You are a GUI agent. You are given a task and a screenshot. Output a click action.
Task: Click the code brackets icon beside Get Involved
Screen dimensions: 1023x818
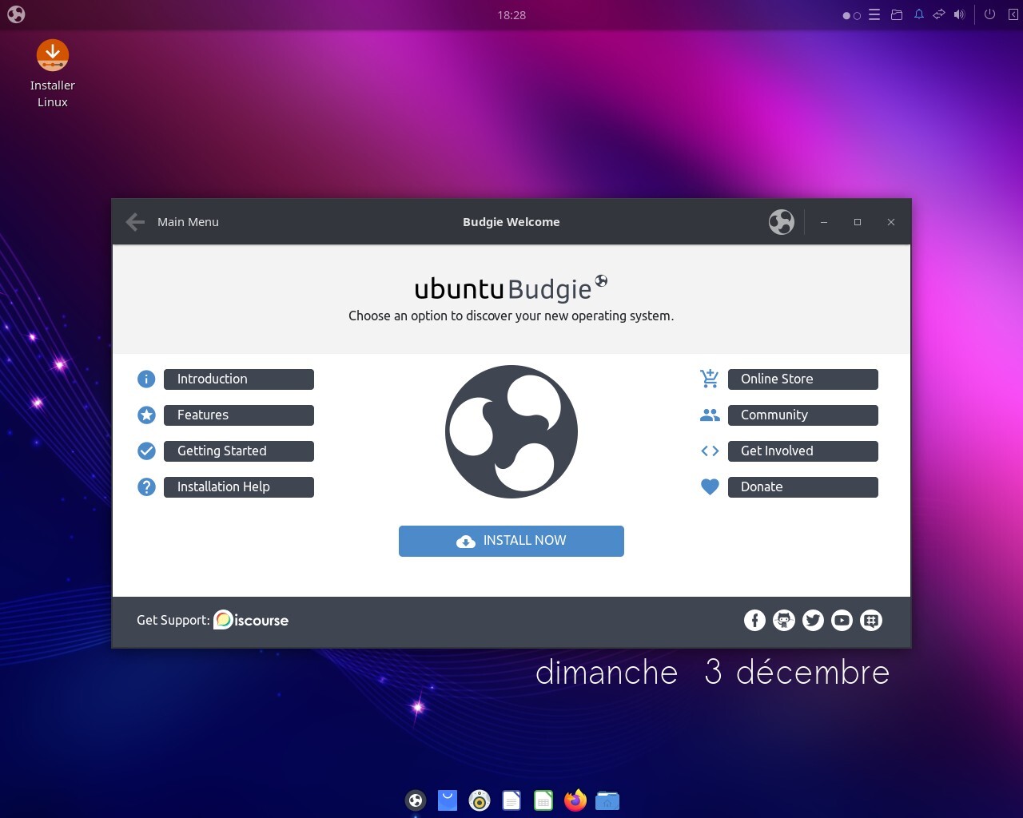coord(710,451)
